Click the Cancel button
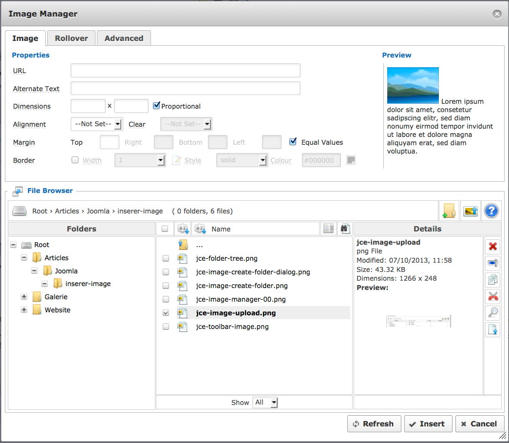Viewport: 509px width, 443px height. click(480, 424)
